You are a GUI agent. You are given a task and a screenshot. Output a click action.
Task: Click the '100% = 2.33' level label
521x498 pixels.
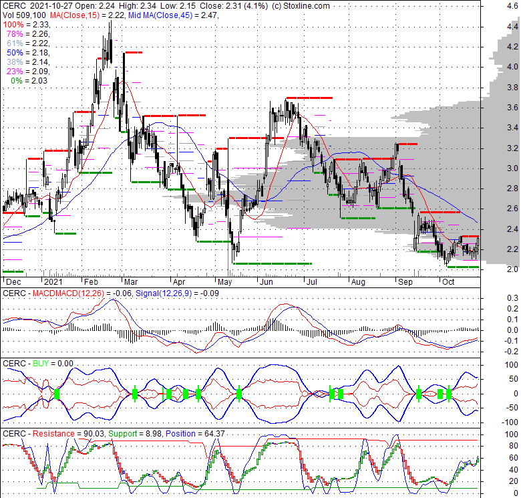click(x=26, y=25)
